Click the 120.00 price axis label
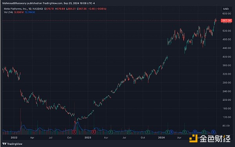Image resolution: width=235 pixels, height=147 pixels. coord(227,117)
